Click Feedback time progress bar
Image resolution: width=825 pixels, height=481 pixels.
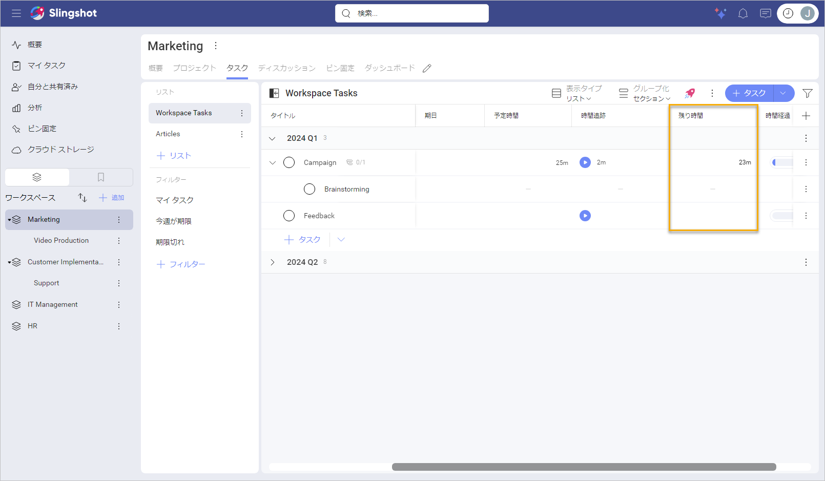(782, 216)
